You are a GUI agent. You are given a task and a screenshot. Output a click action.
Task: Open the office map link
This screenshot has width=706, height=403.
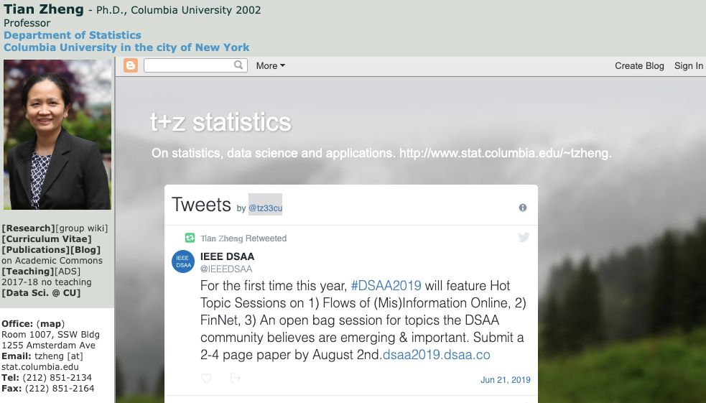(x=50, y=324)
